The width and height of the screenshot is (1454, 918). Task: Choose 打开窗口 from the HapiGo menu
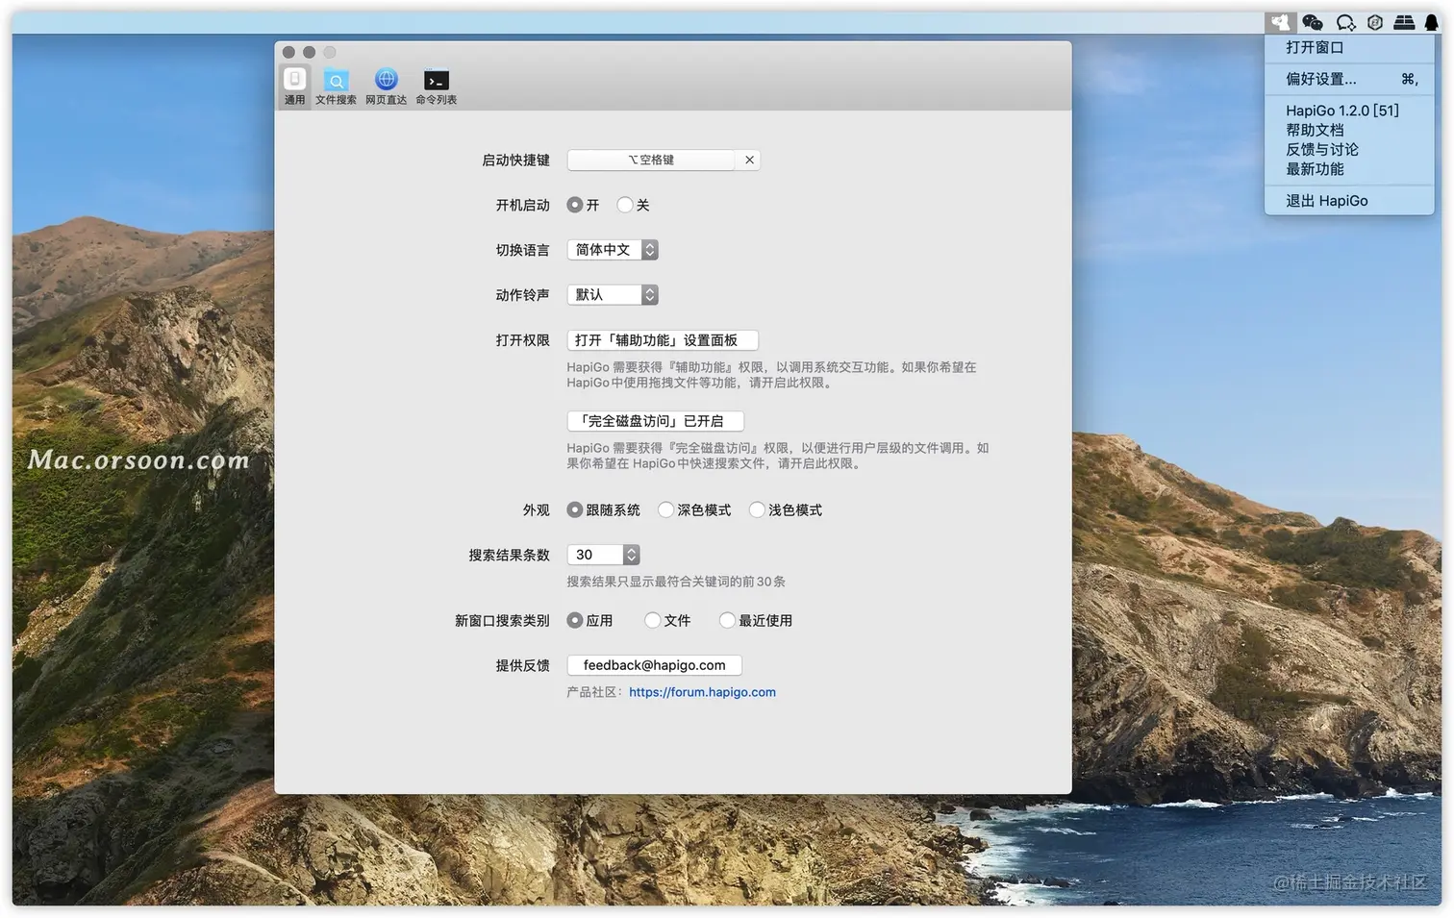tap(1349, 47)
